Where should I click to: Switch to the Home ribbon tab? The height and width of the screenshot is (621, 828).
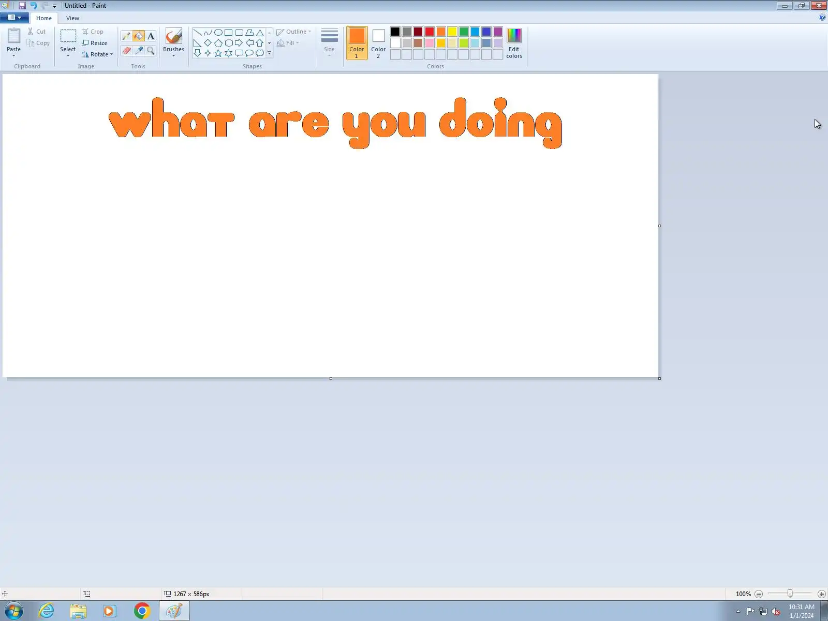[x=44, y=18]
